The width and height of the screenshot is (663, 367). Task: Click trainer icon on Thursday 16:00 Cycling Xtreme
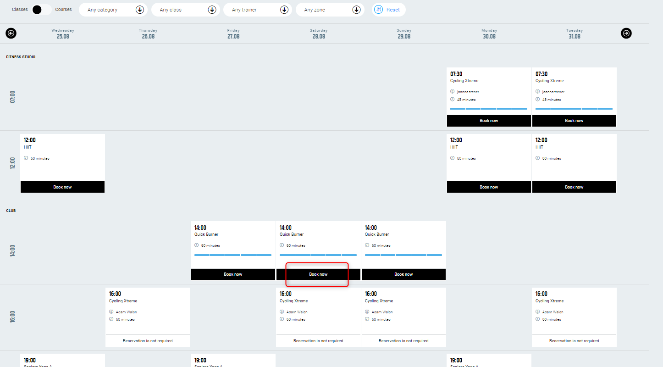point(111,312)
